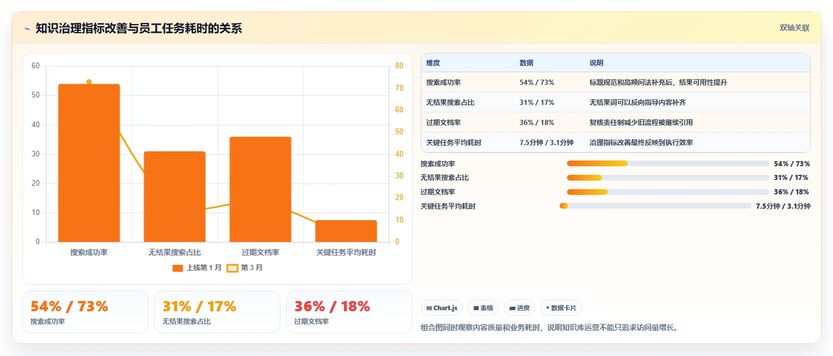833x356 pixels.
Task: Click 31% / 17% beside progress bar
Action: [791, 178]
